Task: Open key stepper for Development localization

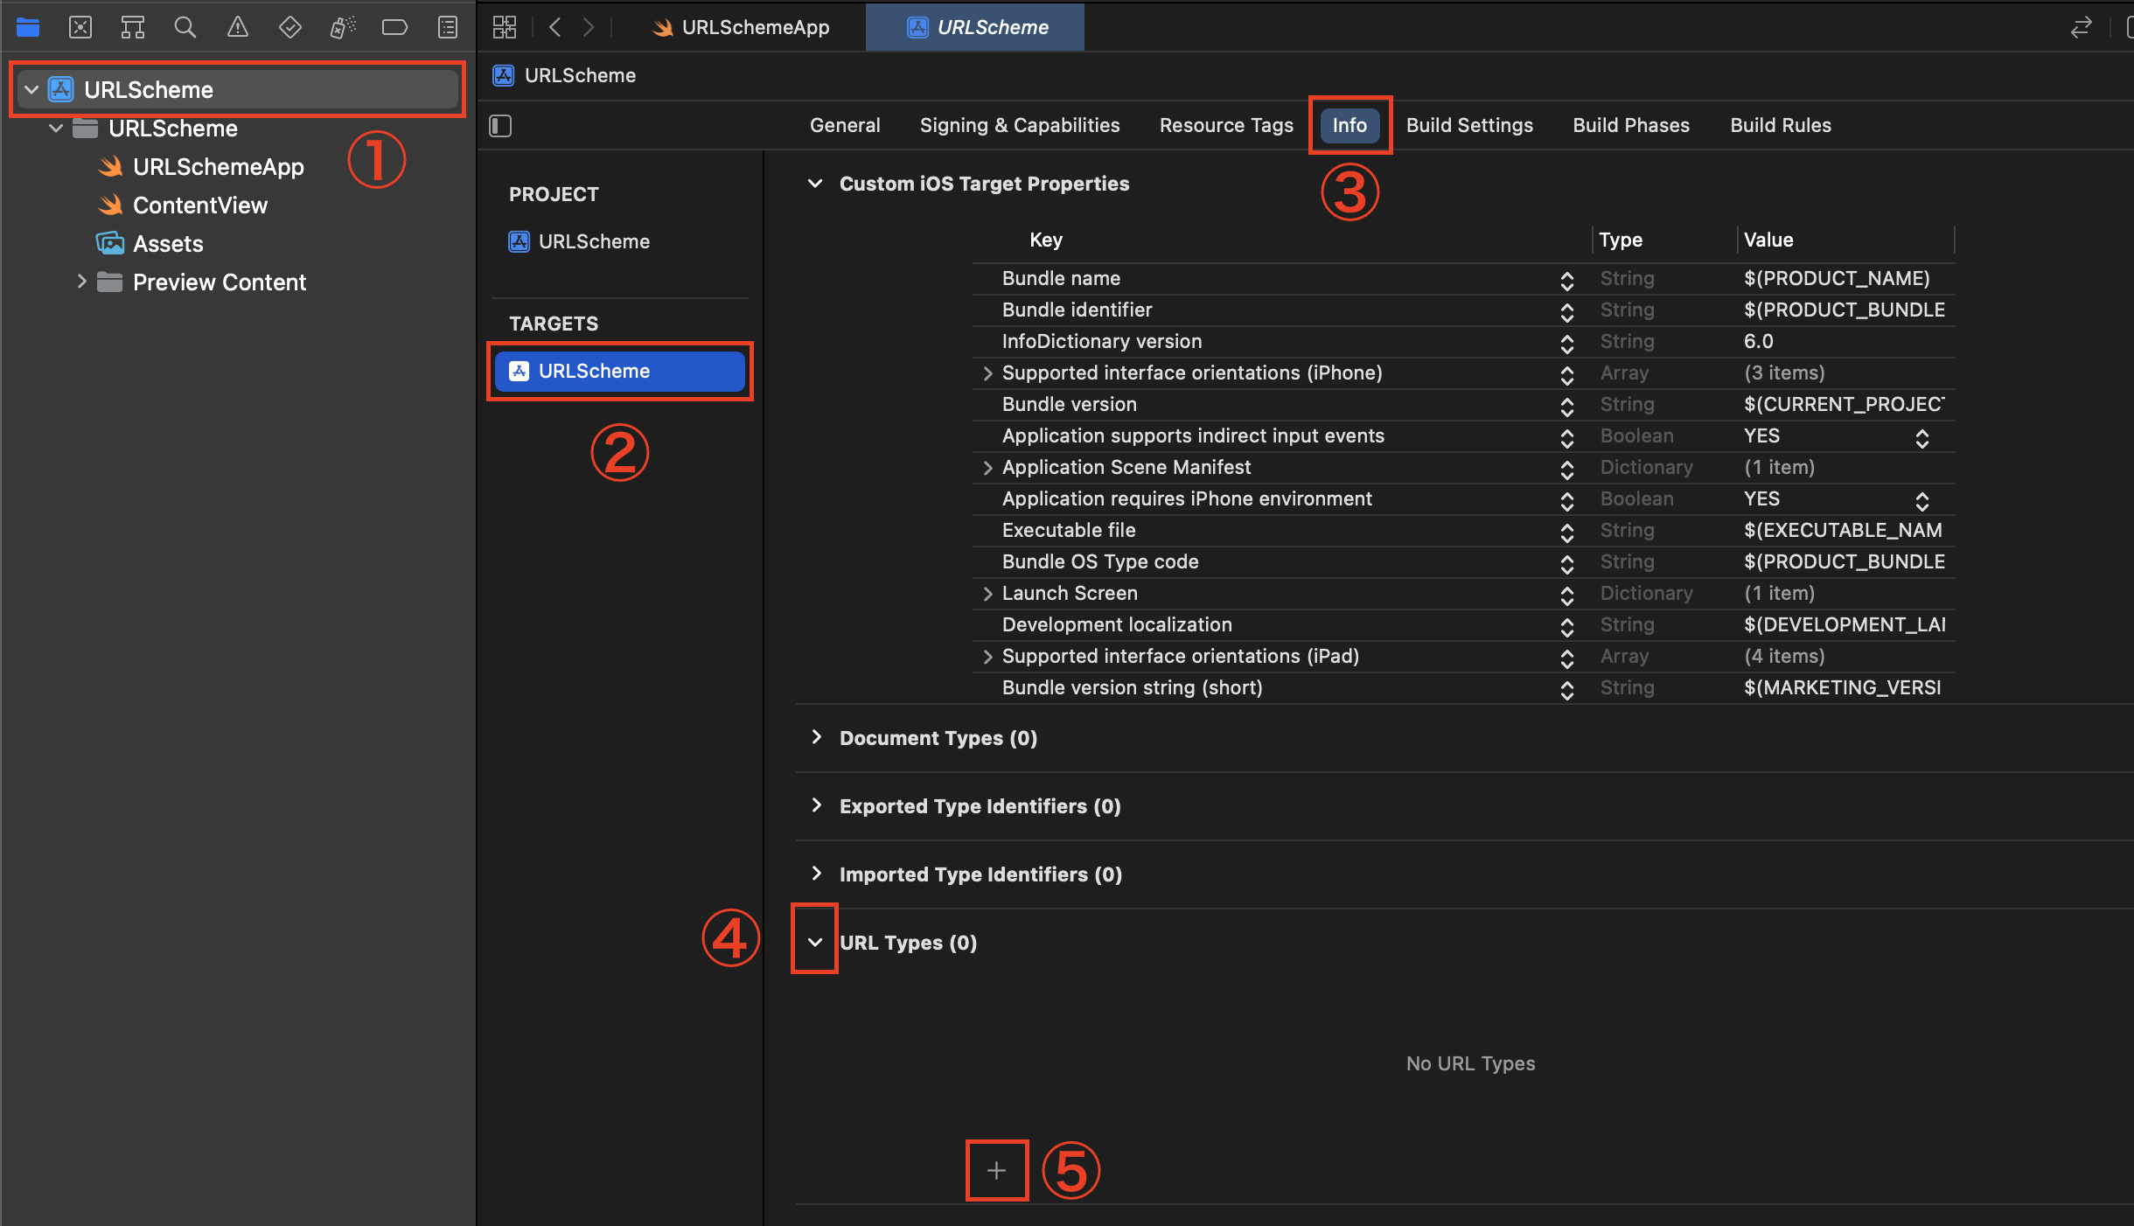Action: (x=1566, y=626)
